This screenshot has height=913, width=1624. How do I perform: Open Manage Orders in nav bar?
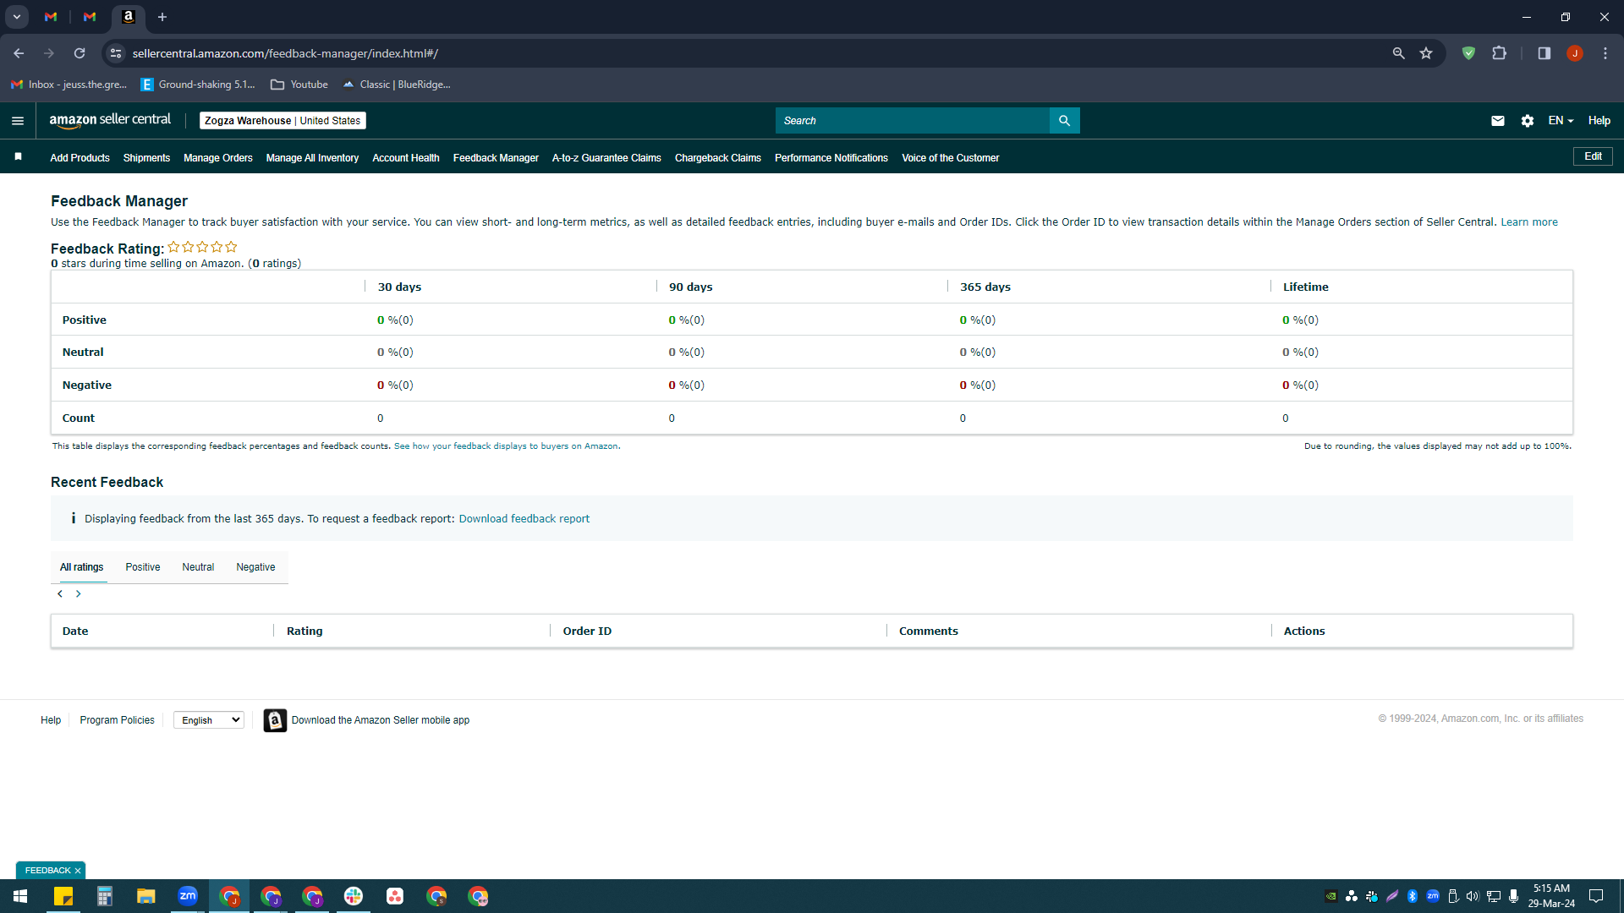coord(218,158)
